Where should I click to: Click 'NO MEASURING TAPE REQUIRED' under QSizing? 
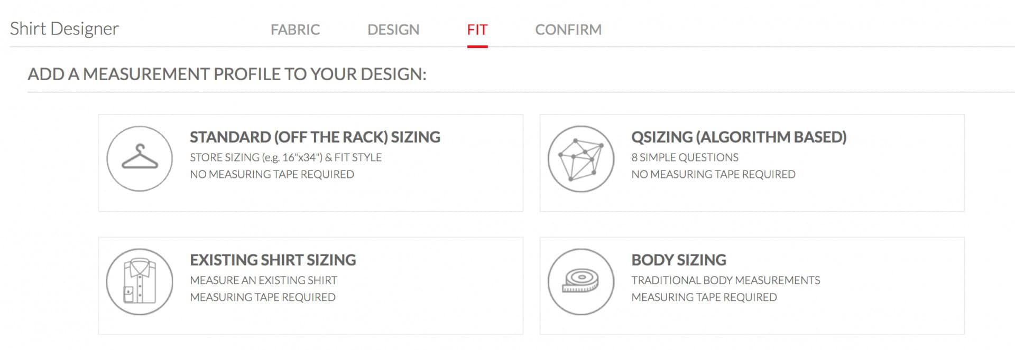pos(713,174)
